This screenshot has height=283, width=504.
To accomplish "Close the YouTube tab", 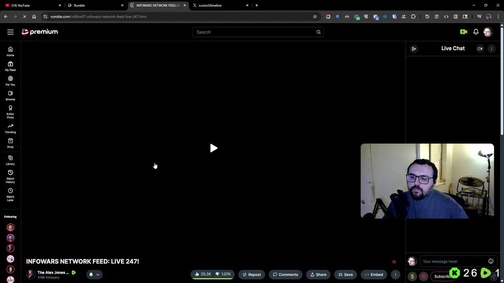I will point(60,6).
